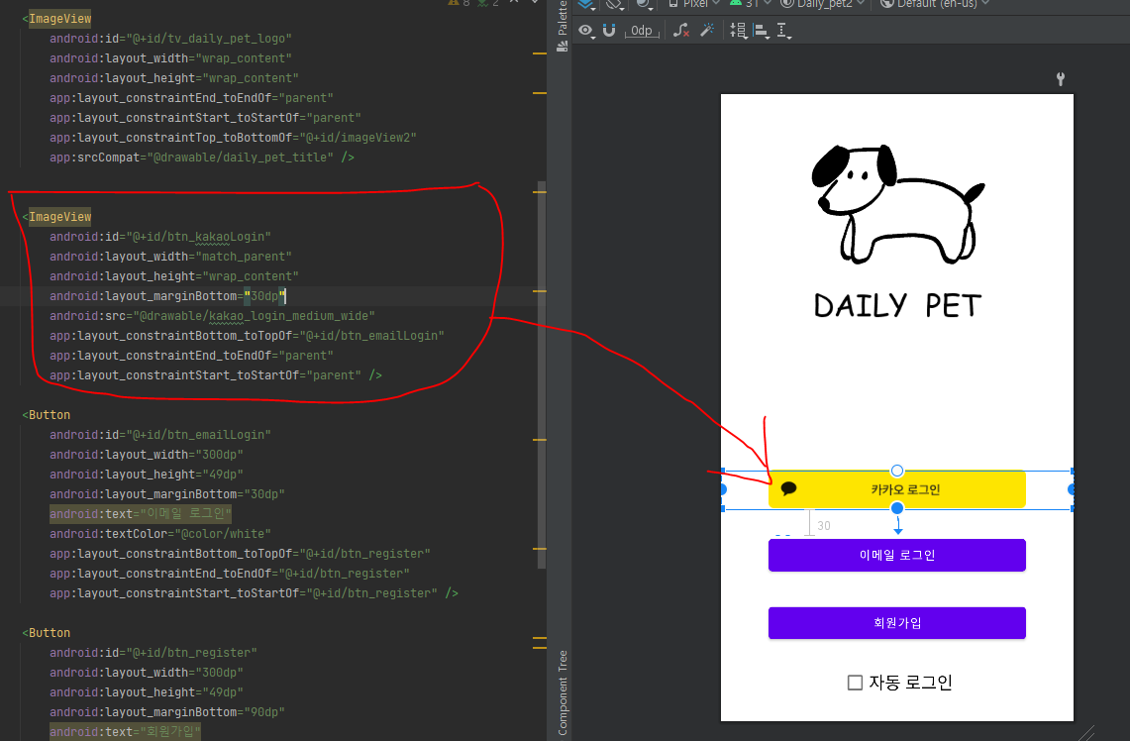
Task: Open the View Options eye menu
Action: point(586,31)
